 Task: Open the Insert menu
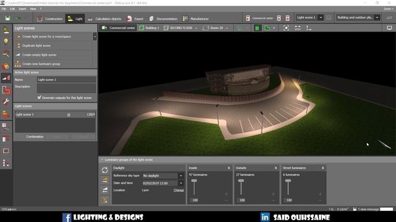[22, 9]
